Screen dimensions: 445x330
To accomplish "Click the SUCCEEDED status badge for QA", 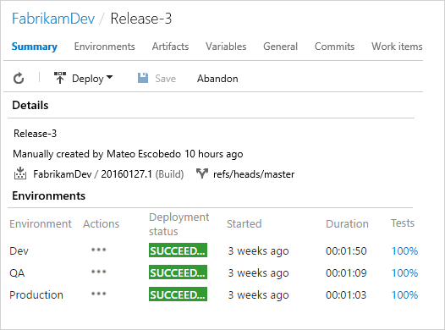I will pyautogui.click(x=178, y=272).
